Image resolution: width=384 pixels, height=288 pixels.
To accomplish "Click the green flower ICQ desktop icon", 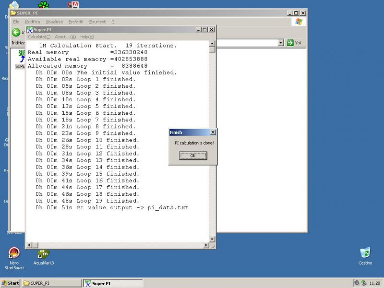I will pyautogui.click(x=44, y=4).
